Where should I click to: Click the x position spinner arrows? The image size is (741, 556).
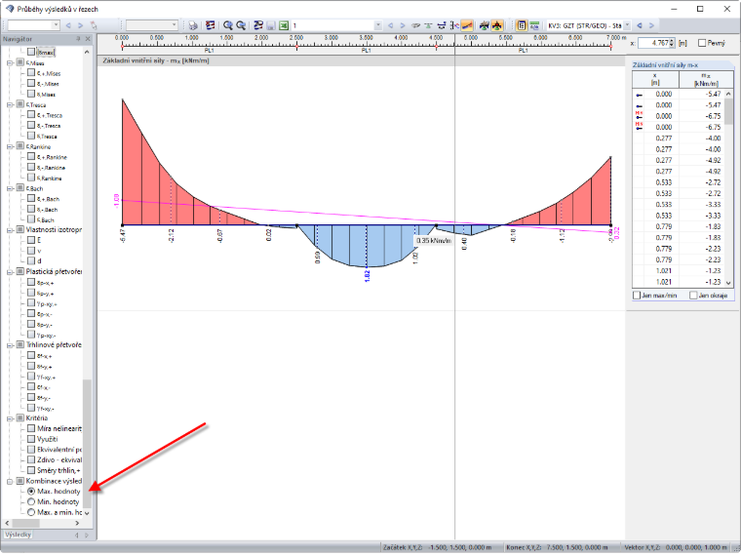click(672, 43)
